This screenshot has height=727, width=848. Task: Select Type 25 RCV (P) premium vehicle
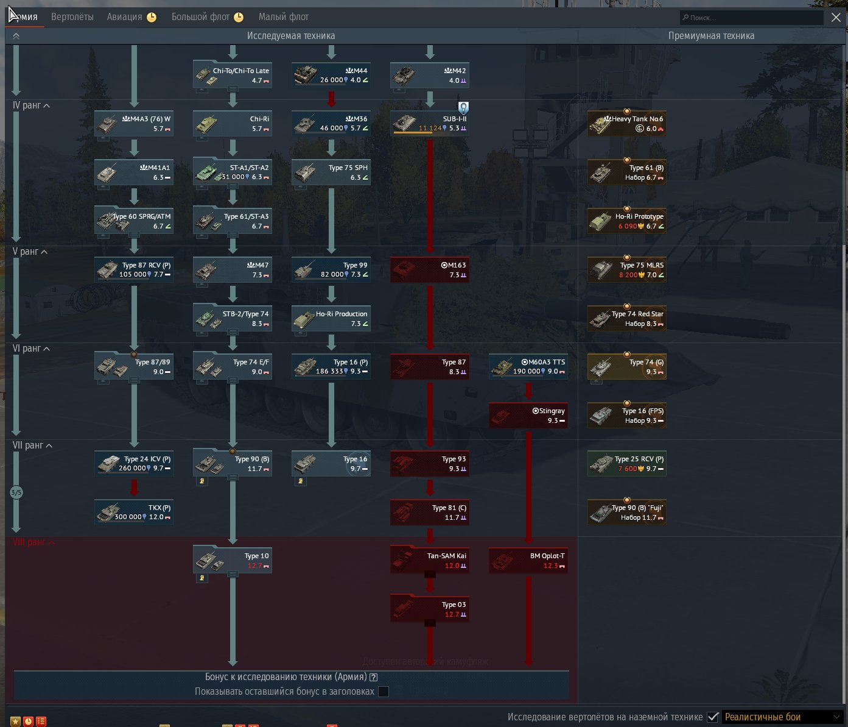[626, 463]
